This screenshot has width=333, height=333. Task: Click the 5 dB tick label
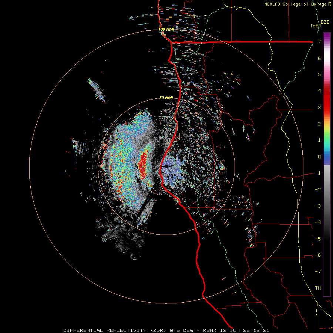[x=319, y=74]
